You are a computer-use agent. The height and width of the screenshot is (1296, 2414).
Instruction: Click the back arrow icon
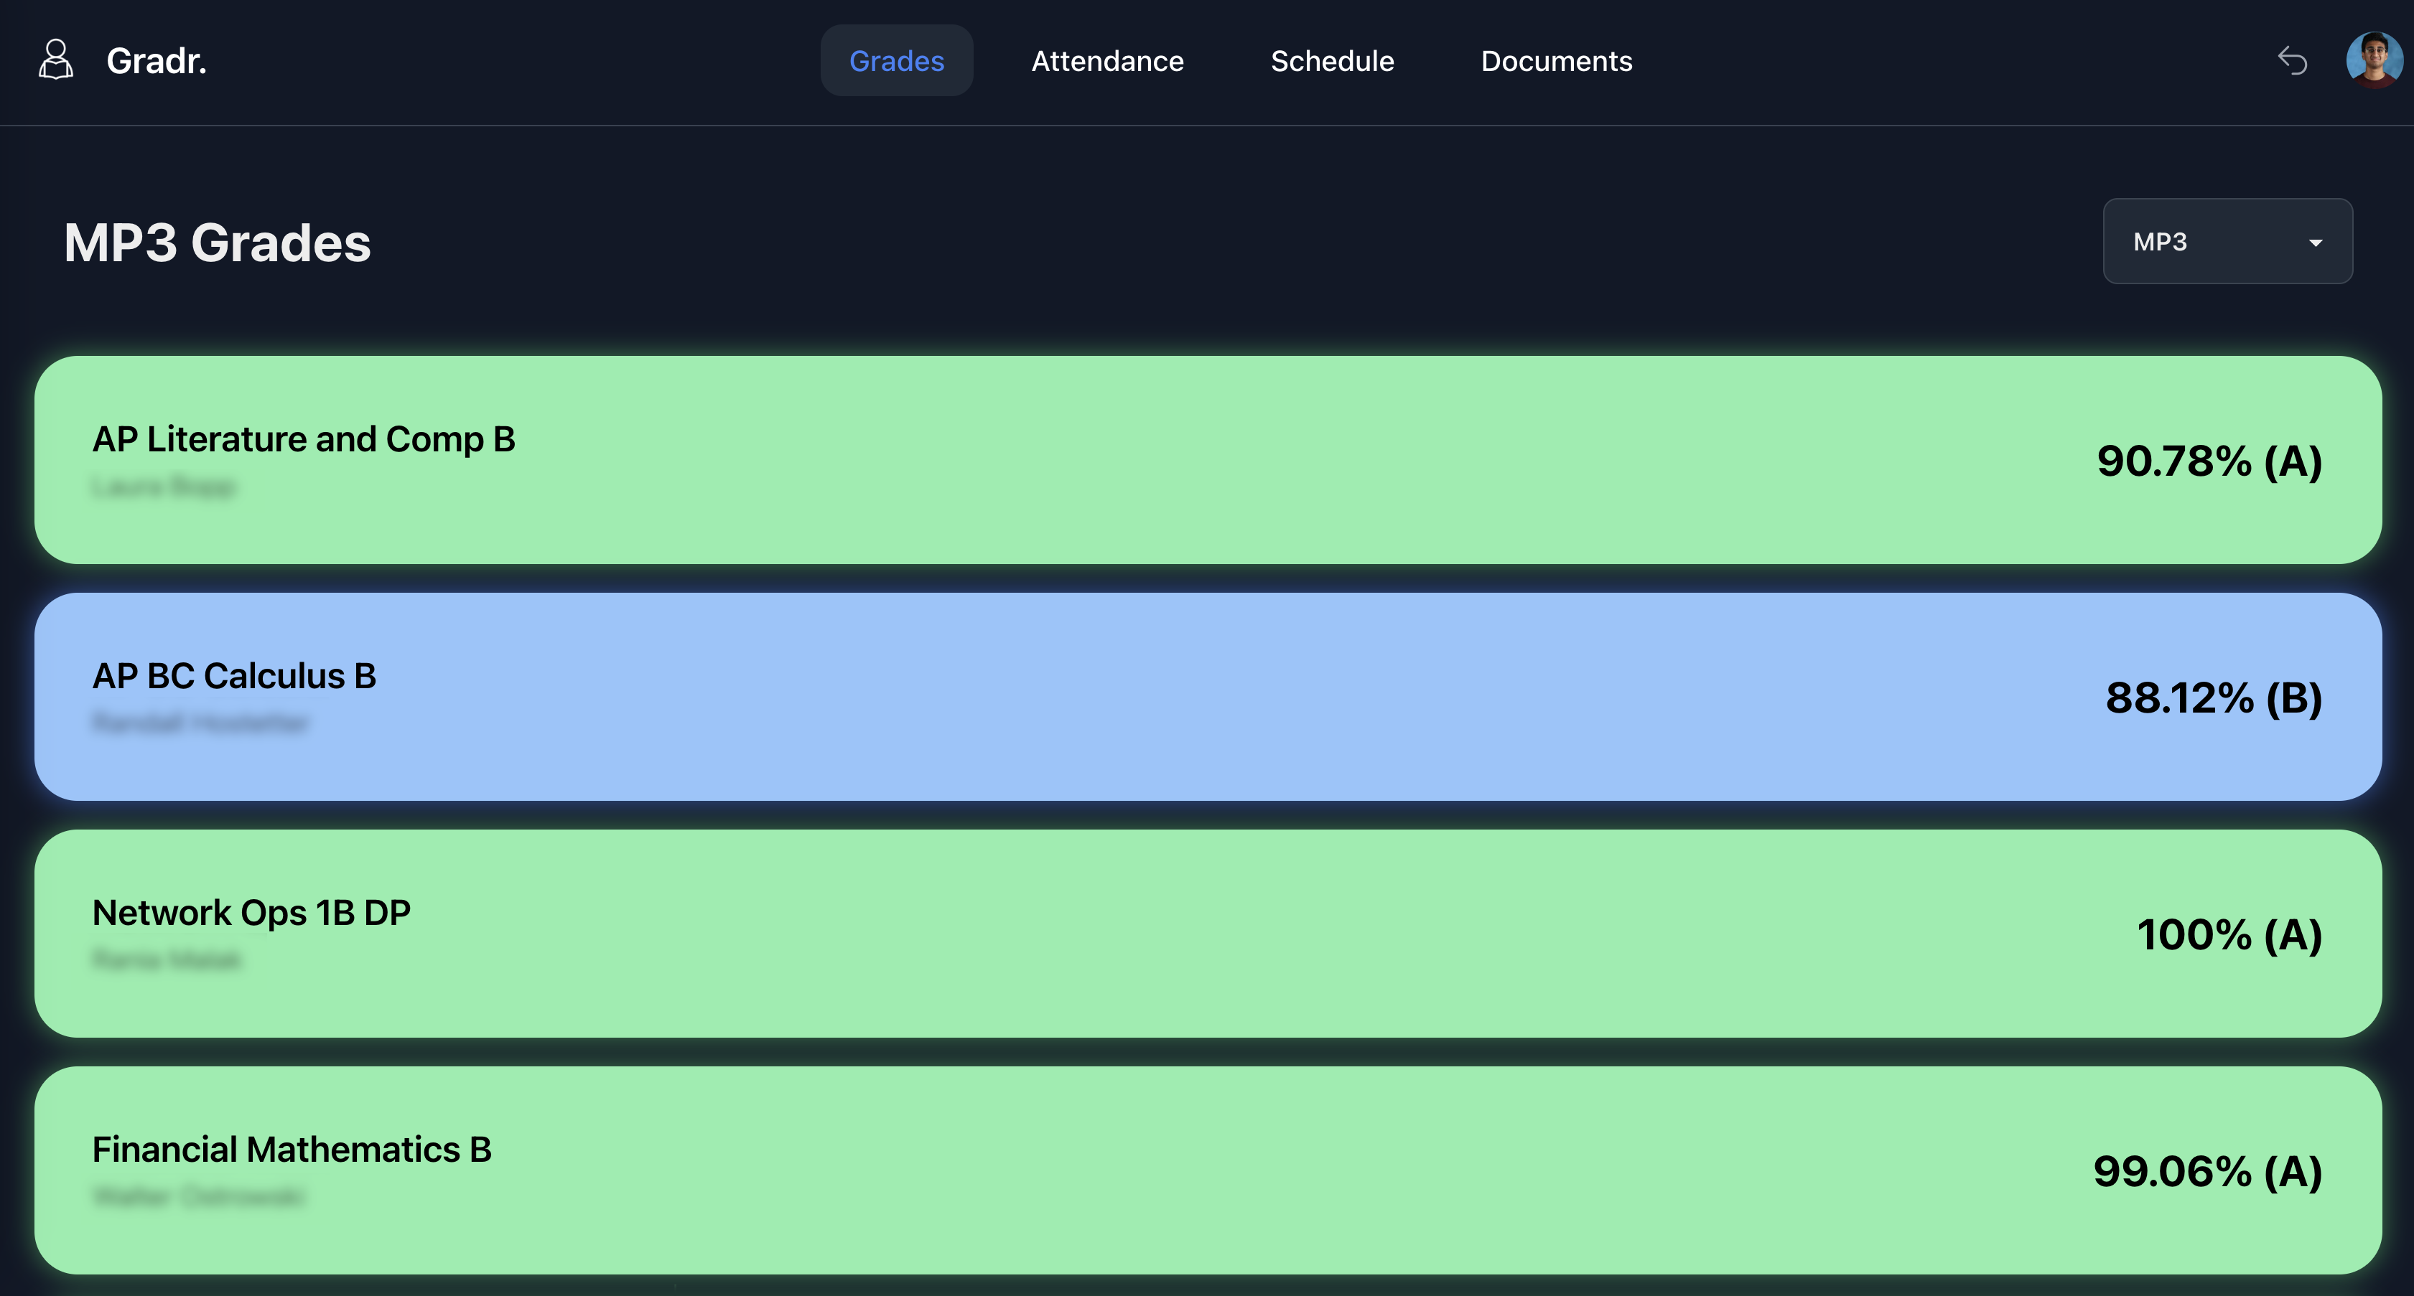2292,61
